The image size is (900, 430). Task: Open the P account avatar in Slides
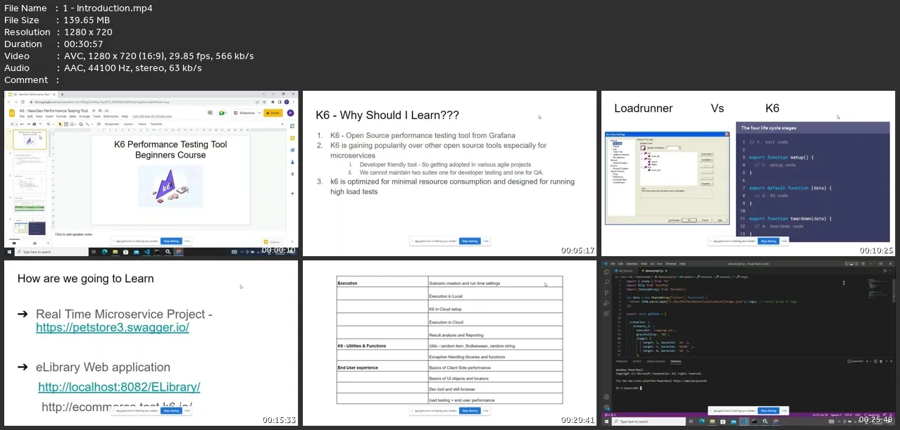[290, 113]
